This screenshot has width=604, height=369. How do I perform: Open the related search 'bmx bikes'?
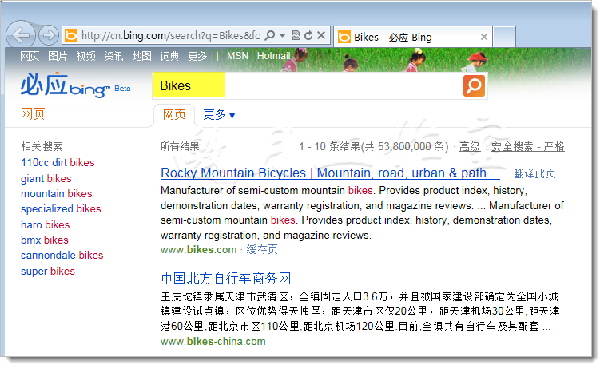coord(45,240)
